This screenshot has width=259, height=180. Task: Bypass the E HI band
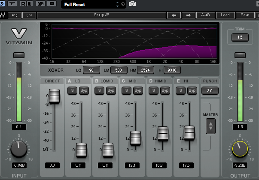pos(192,90)
